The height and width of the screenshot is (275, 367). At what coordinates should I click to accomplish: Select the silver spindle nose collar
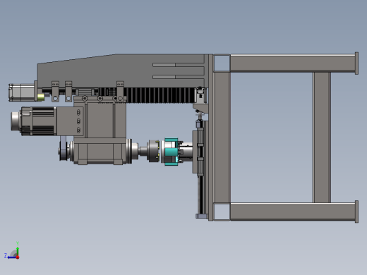pyautogui.click(x=132, y=152)
